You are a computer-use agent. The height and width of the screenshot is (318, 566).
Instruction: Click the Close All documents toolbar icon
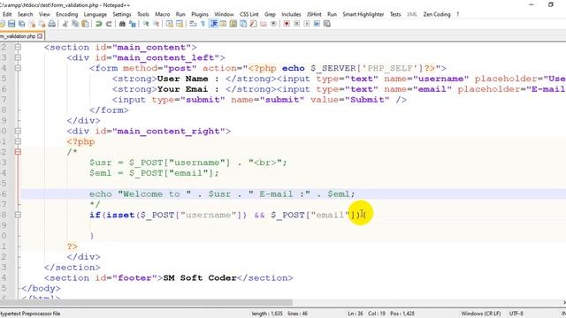(x=42, y=24)
